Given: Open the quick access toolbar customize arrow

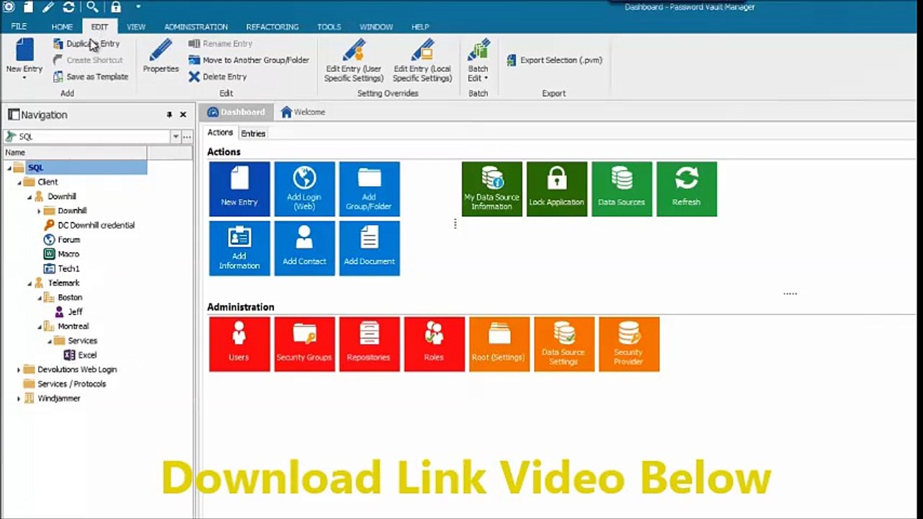Looking at the screenshot, I should click(x=138, y=7).
